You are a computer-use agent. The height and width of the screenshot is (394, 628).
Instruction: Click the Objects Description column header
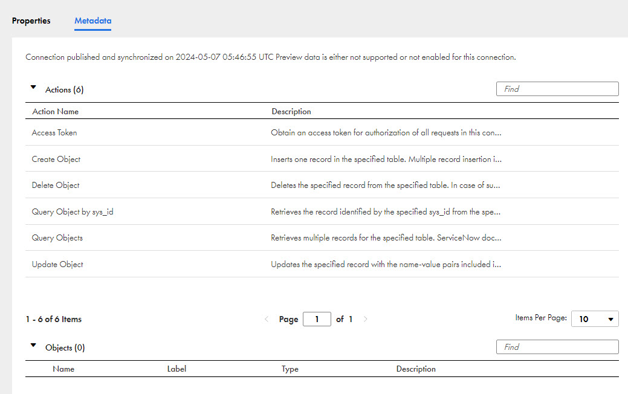(x=416, y=369)
